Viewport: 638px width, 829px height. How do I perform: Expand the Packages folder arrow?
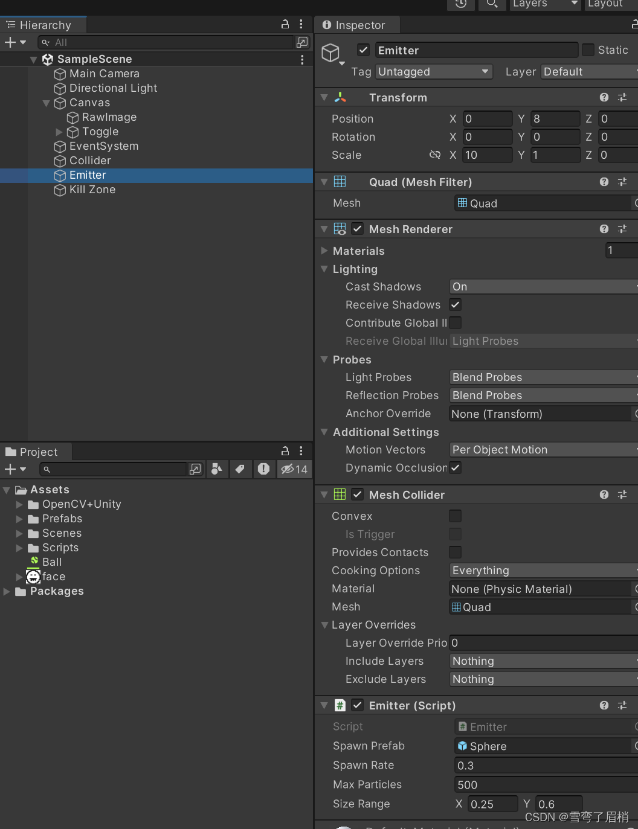[x=7, y=592]
